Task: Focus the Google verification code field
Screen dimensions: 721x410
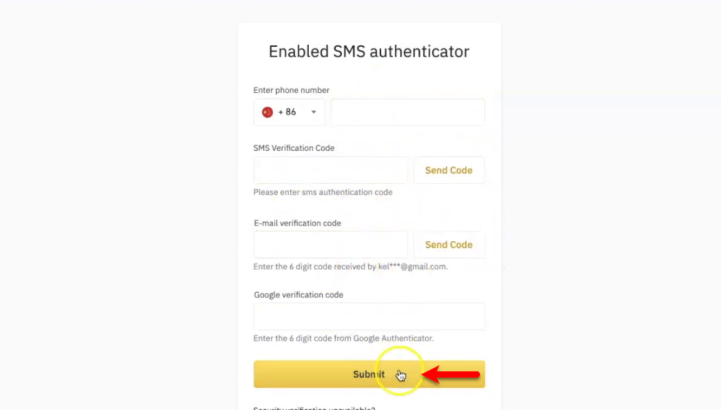Action: click(369, 317)
